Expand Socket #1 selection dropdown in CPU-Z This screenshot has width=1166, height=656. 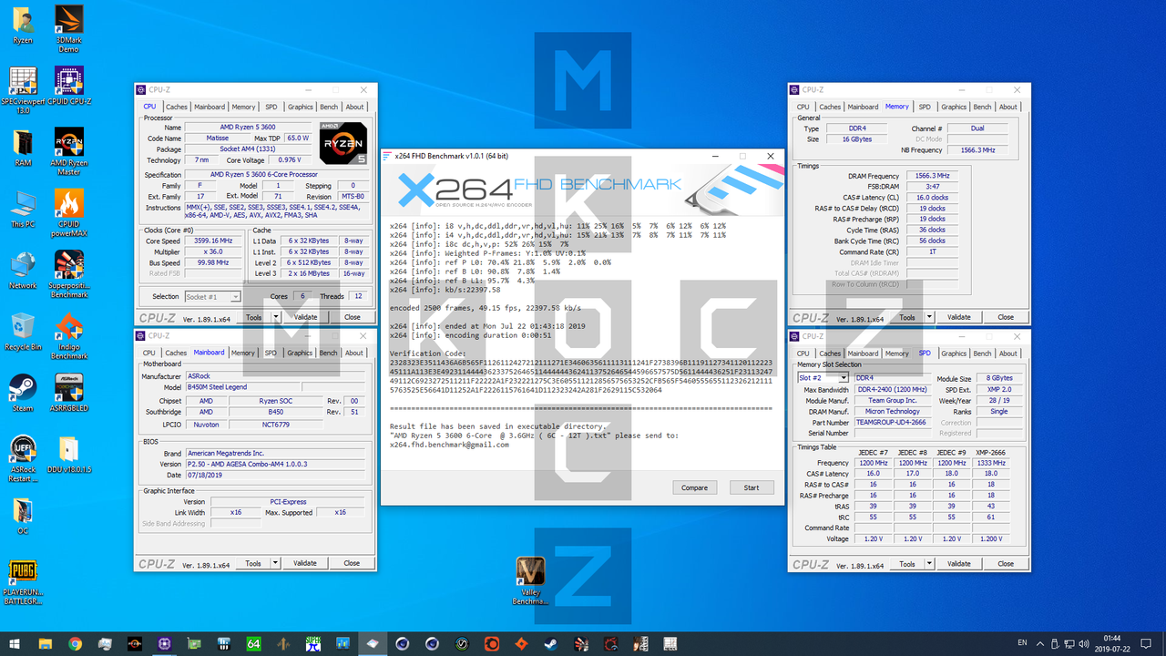(x=235, y=296)
